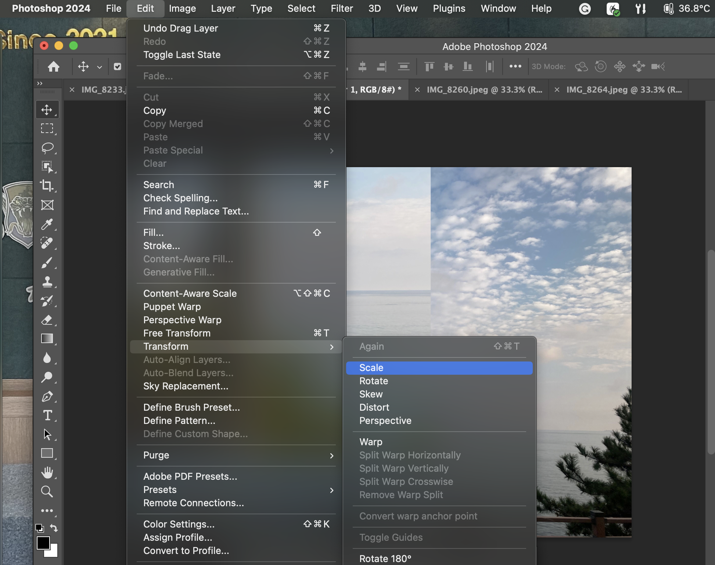The height and width of the screenshot is (565, 715).
Task: Select the Eyedropper tool
Action: click(x=47, y=224)
